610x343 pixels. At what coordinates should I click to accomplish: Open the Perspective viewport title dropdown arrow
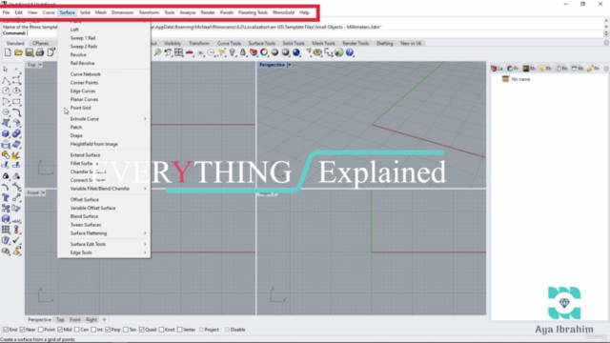pos(289,65)
